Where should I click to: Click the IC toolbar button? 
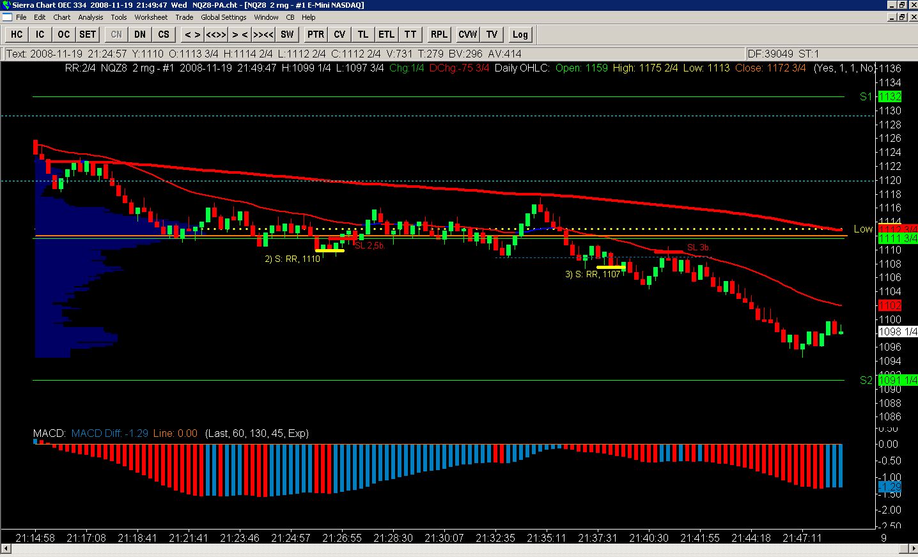(40, 34)
